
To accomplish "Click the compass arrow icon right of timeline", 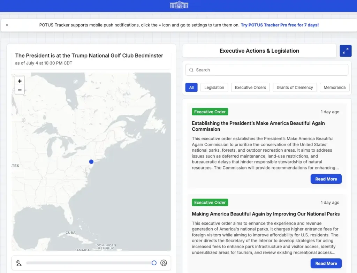I will point(164,263).
